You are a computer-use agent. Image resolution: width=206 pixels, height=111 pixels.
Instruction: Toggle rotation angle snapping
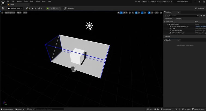pyautogui.click(x=142, y=13)
